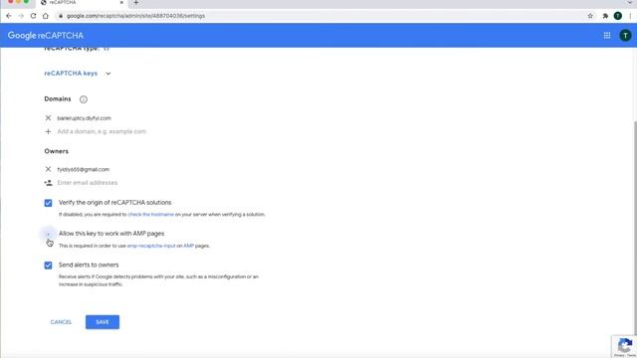Click the CANCEL button
Image resolution: width=637 pixels, height=358 pixels.
click(61, 322)
